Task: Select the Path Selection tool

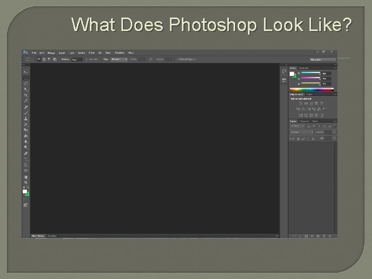Action: (26, 165)
